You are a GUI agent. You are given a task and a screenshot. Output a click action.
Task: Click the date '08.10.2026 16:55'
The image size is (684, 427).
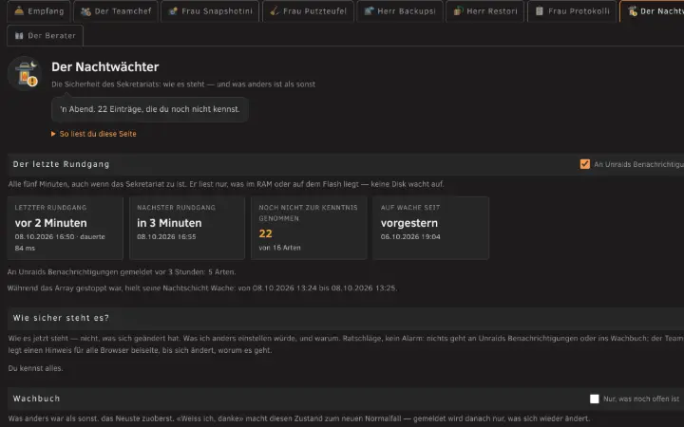coord(166,236)
